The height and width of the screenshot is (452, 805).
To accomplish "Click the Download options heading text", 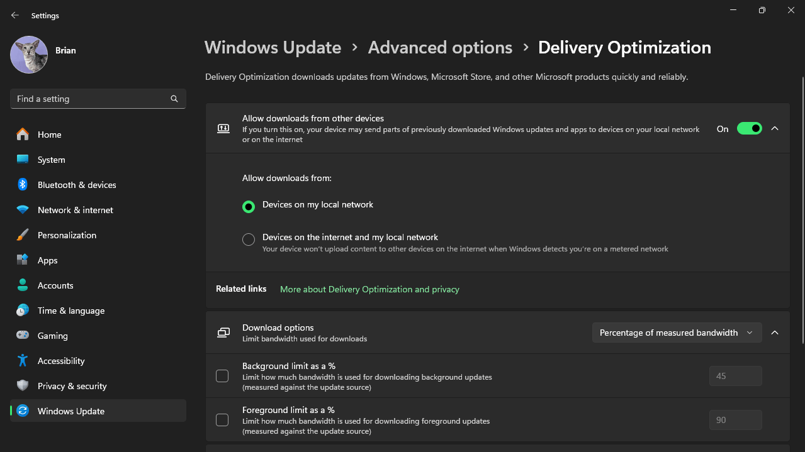I will (x=278, y=328).
